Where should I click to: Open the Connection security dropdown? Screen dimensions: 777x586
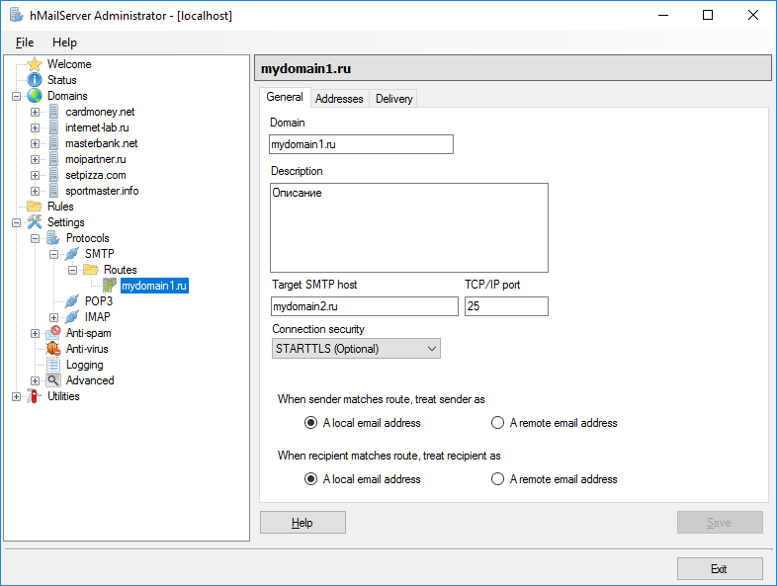(x=356, y=349)
